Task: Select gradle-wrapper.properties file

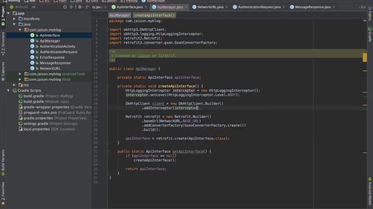Action: [57, 107]
